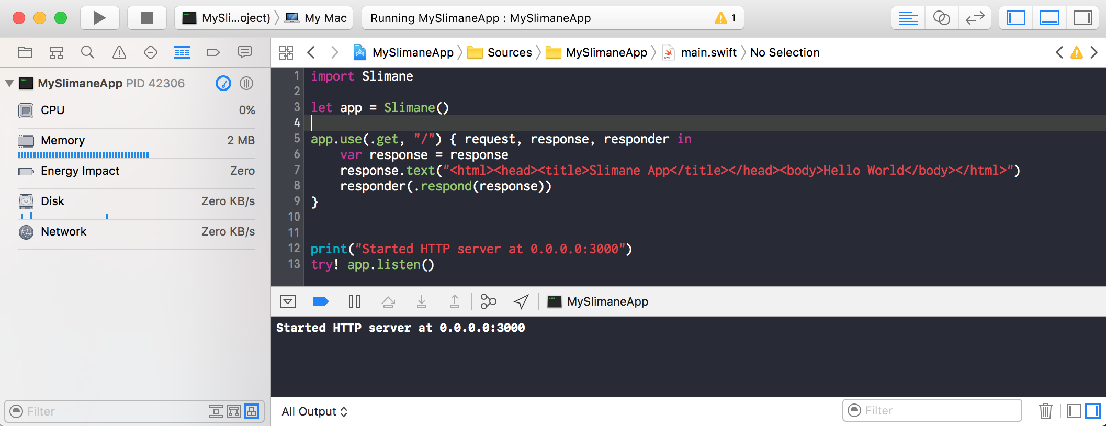1106x426 pixels.
Task: Click the Step Over button
Action: 388,301
